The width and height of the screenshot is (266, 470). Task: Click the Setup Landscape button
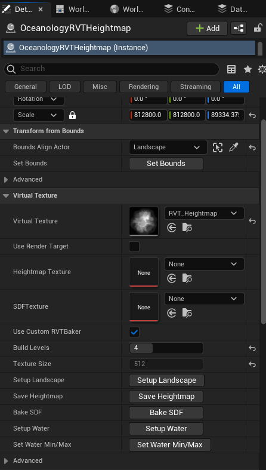coord(166,380)
